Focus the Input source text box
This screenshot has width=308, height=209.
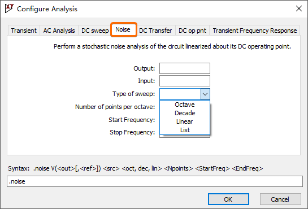[x=185, y=81]
